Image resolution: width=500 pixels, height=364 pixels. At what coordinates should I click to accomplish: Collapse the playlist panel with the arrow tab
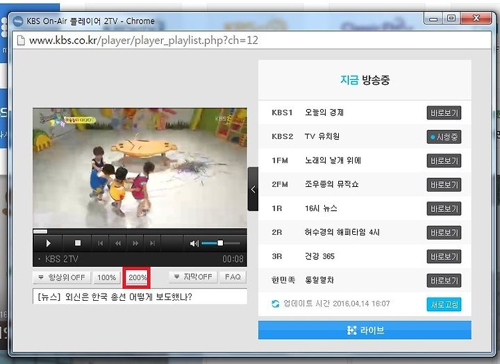coord(253,189)
